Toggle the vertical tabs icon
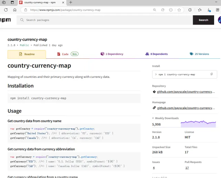221x178 pixels. (12, 2)
